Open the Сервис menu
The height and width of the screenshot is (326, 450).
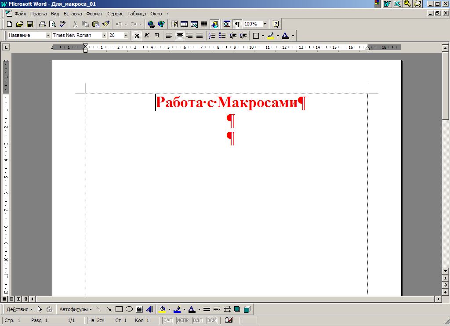coord(115,14)
